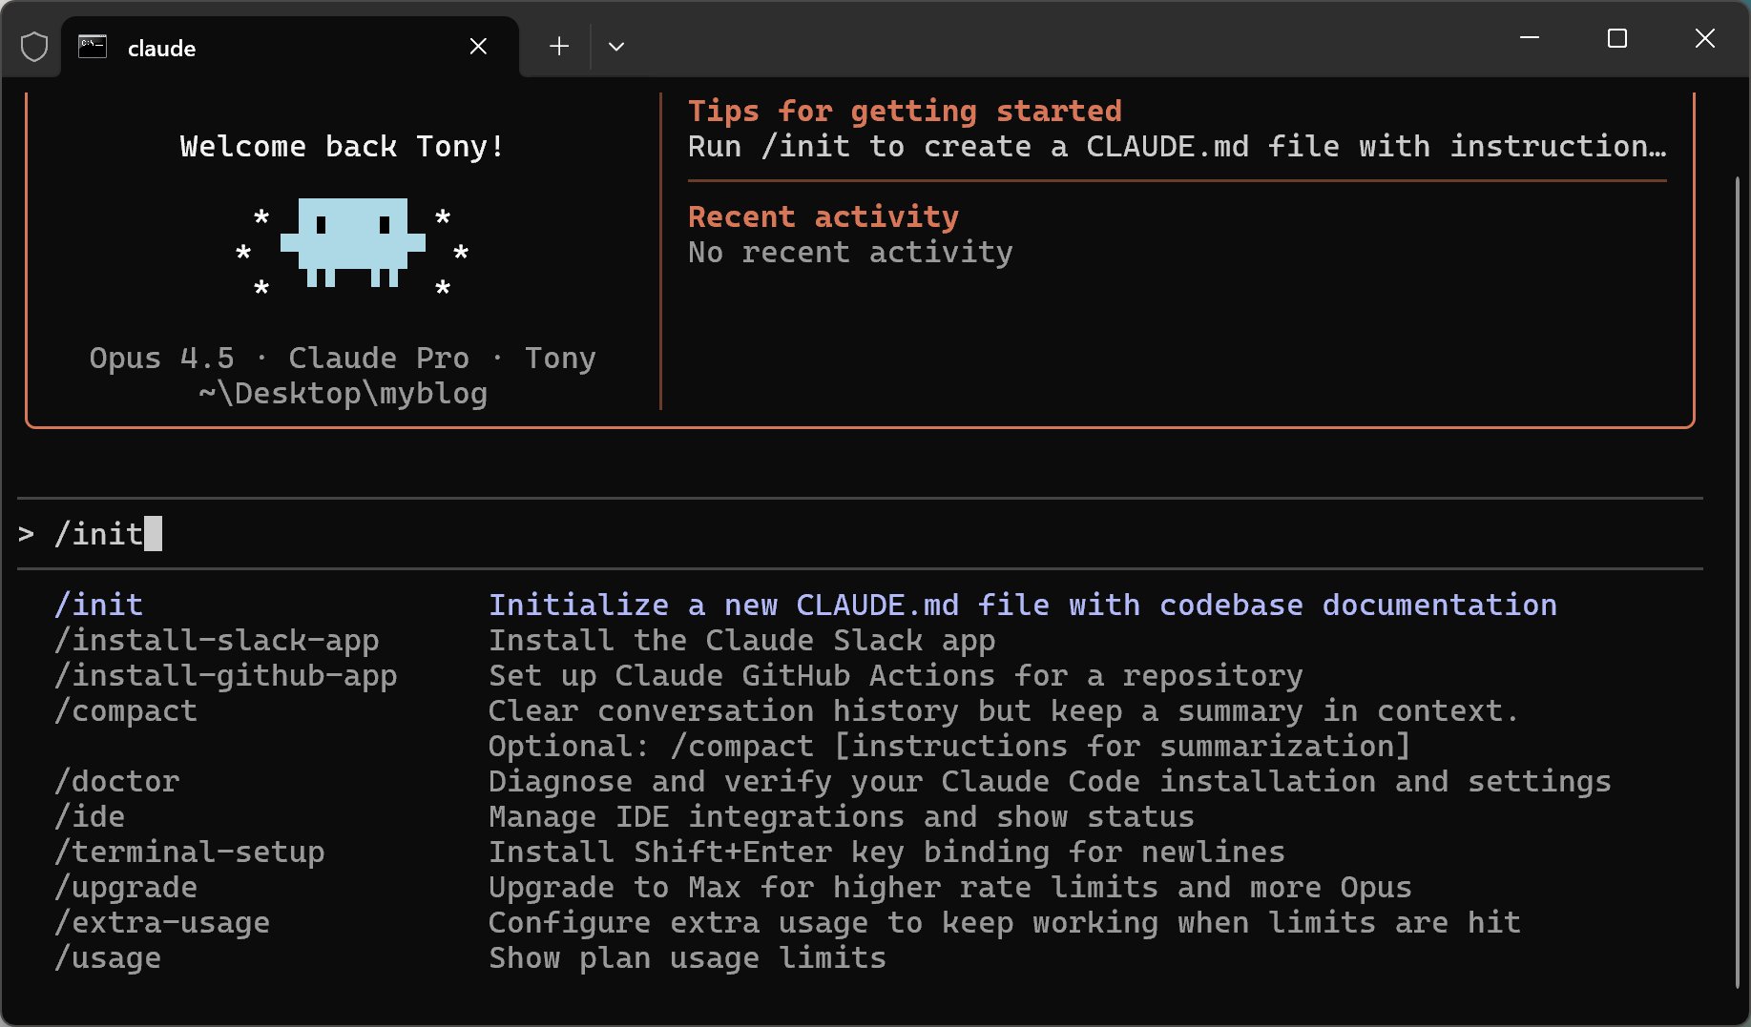The image size is (1751, 1027).
Task: Choose the /extra-usage command
Action: (x=162, y=922)
